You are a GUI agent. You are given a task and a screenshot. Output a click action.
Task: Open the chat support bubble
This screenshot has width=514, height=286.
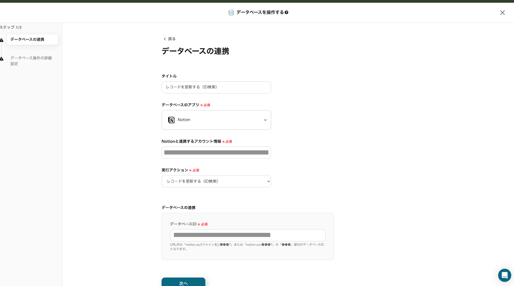coord(504,275)
